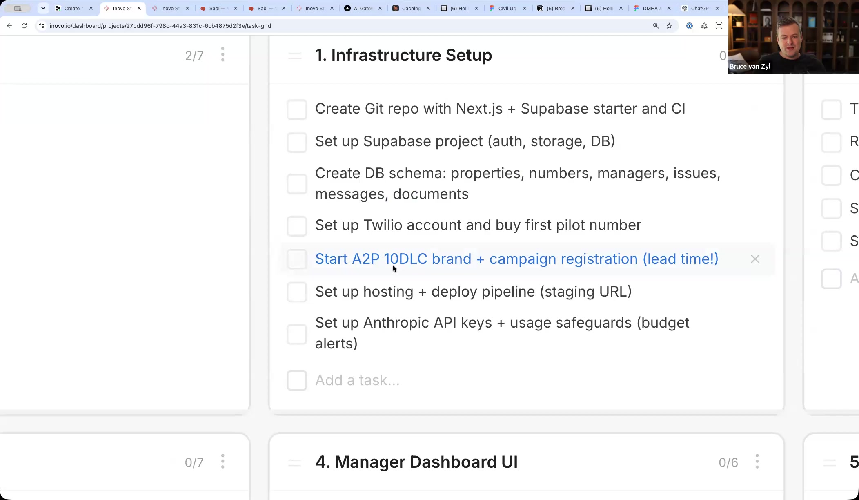Viewport: 859px width, 500px height.
Task: Mark Twilio account task as done
Action: 297,226
